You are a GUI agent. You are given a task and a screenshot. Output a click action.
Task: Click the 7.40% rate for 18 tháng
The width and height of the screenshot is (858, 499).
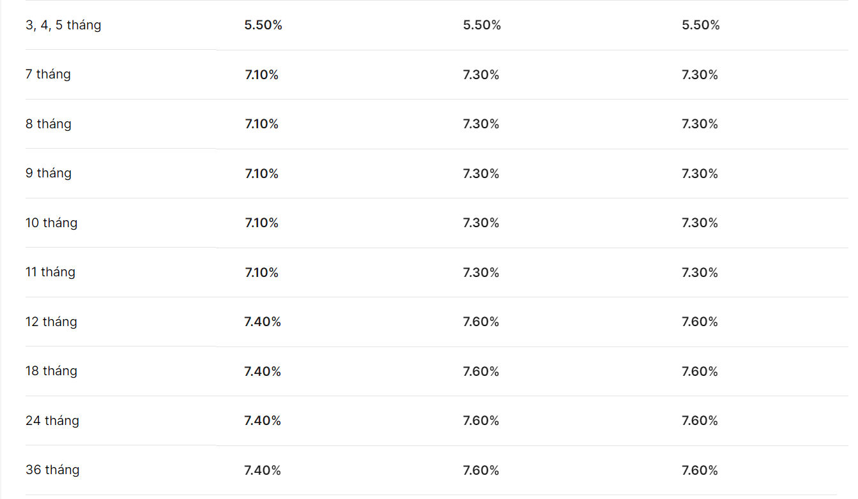[x=263, y=371]
